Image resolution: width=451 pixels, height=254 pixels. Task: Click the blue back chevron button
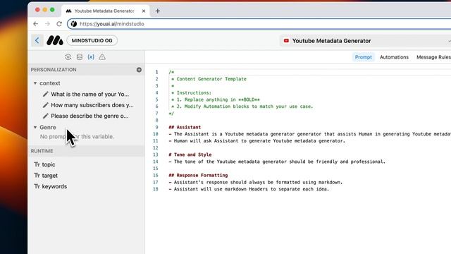tap(37, 41)
